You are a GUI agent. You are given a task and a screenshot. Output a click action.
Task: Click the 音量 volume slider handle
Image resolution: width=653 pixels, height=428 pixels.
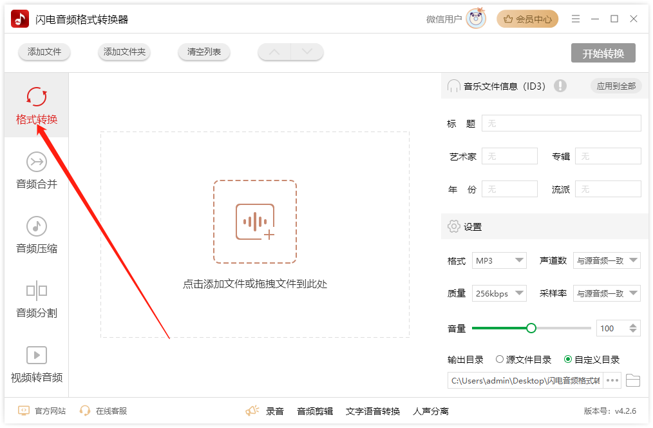531,328
